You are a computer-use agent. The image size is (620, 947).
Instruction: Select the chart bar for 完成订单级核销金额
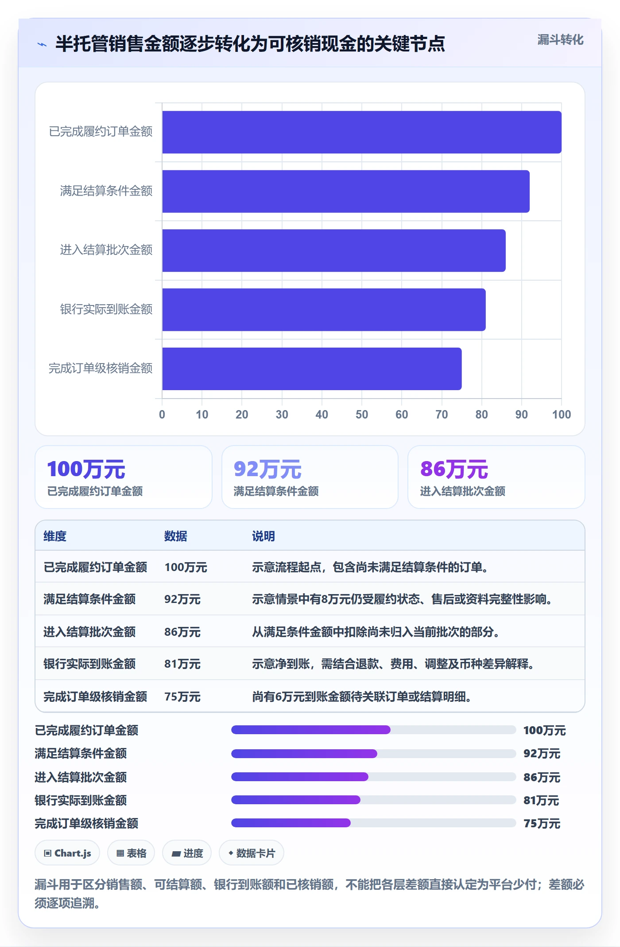point(312,369)
